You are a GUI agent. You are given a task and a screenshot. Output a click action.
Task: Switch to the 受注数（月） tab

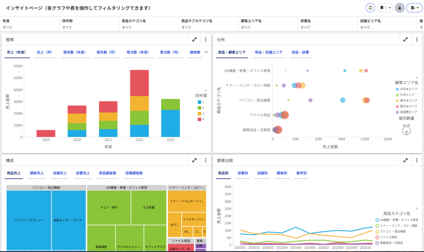coord(169,53)
